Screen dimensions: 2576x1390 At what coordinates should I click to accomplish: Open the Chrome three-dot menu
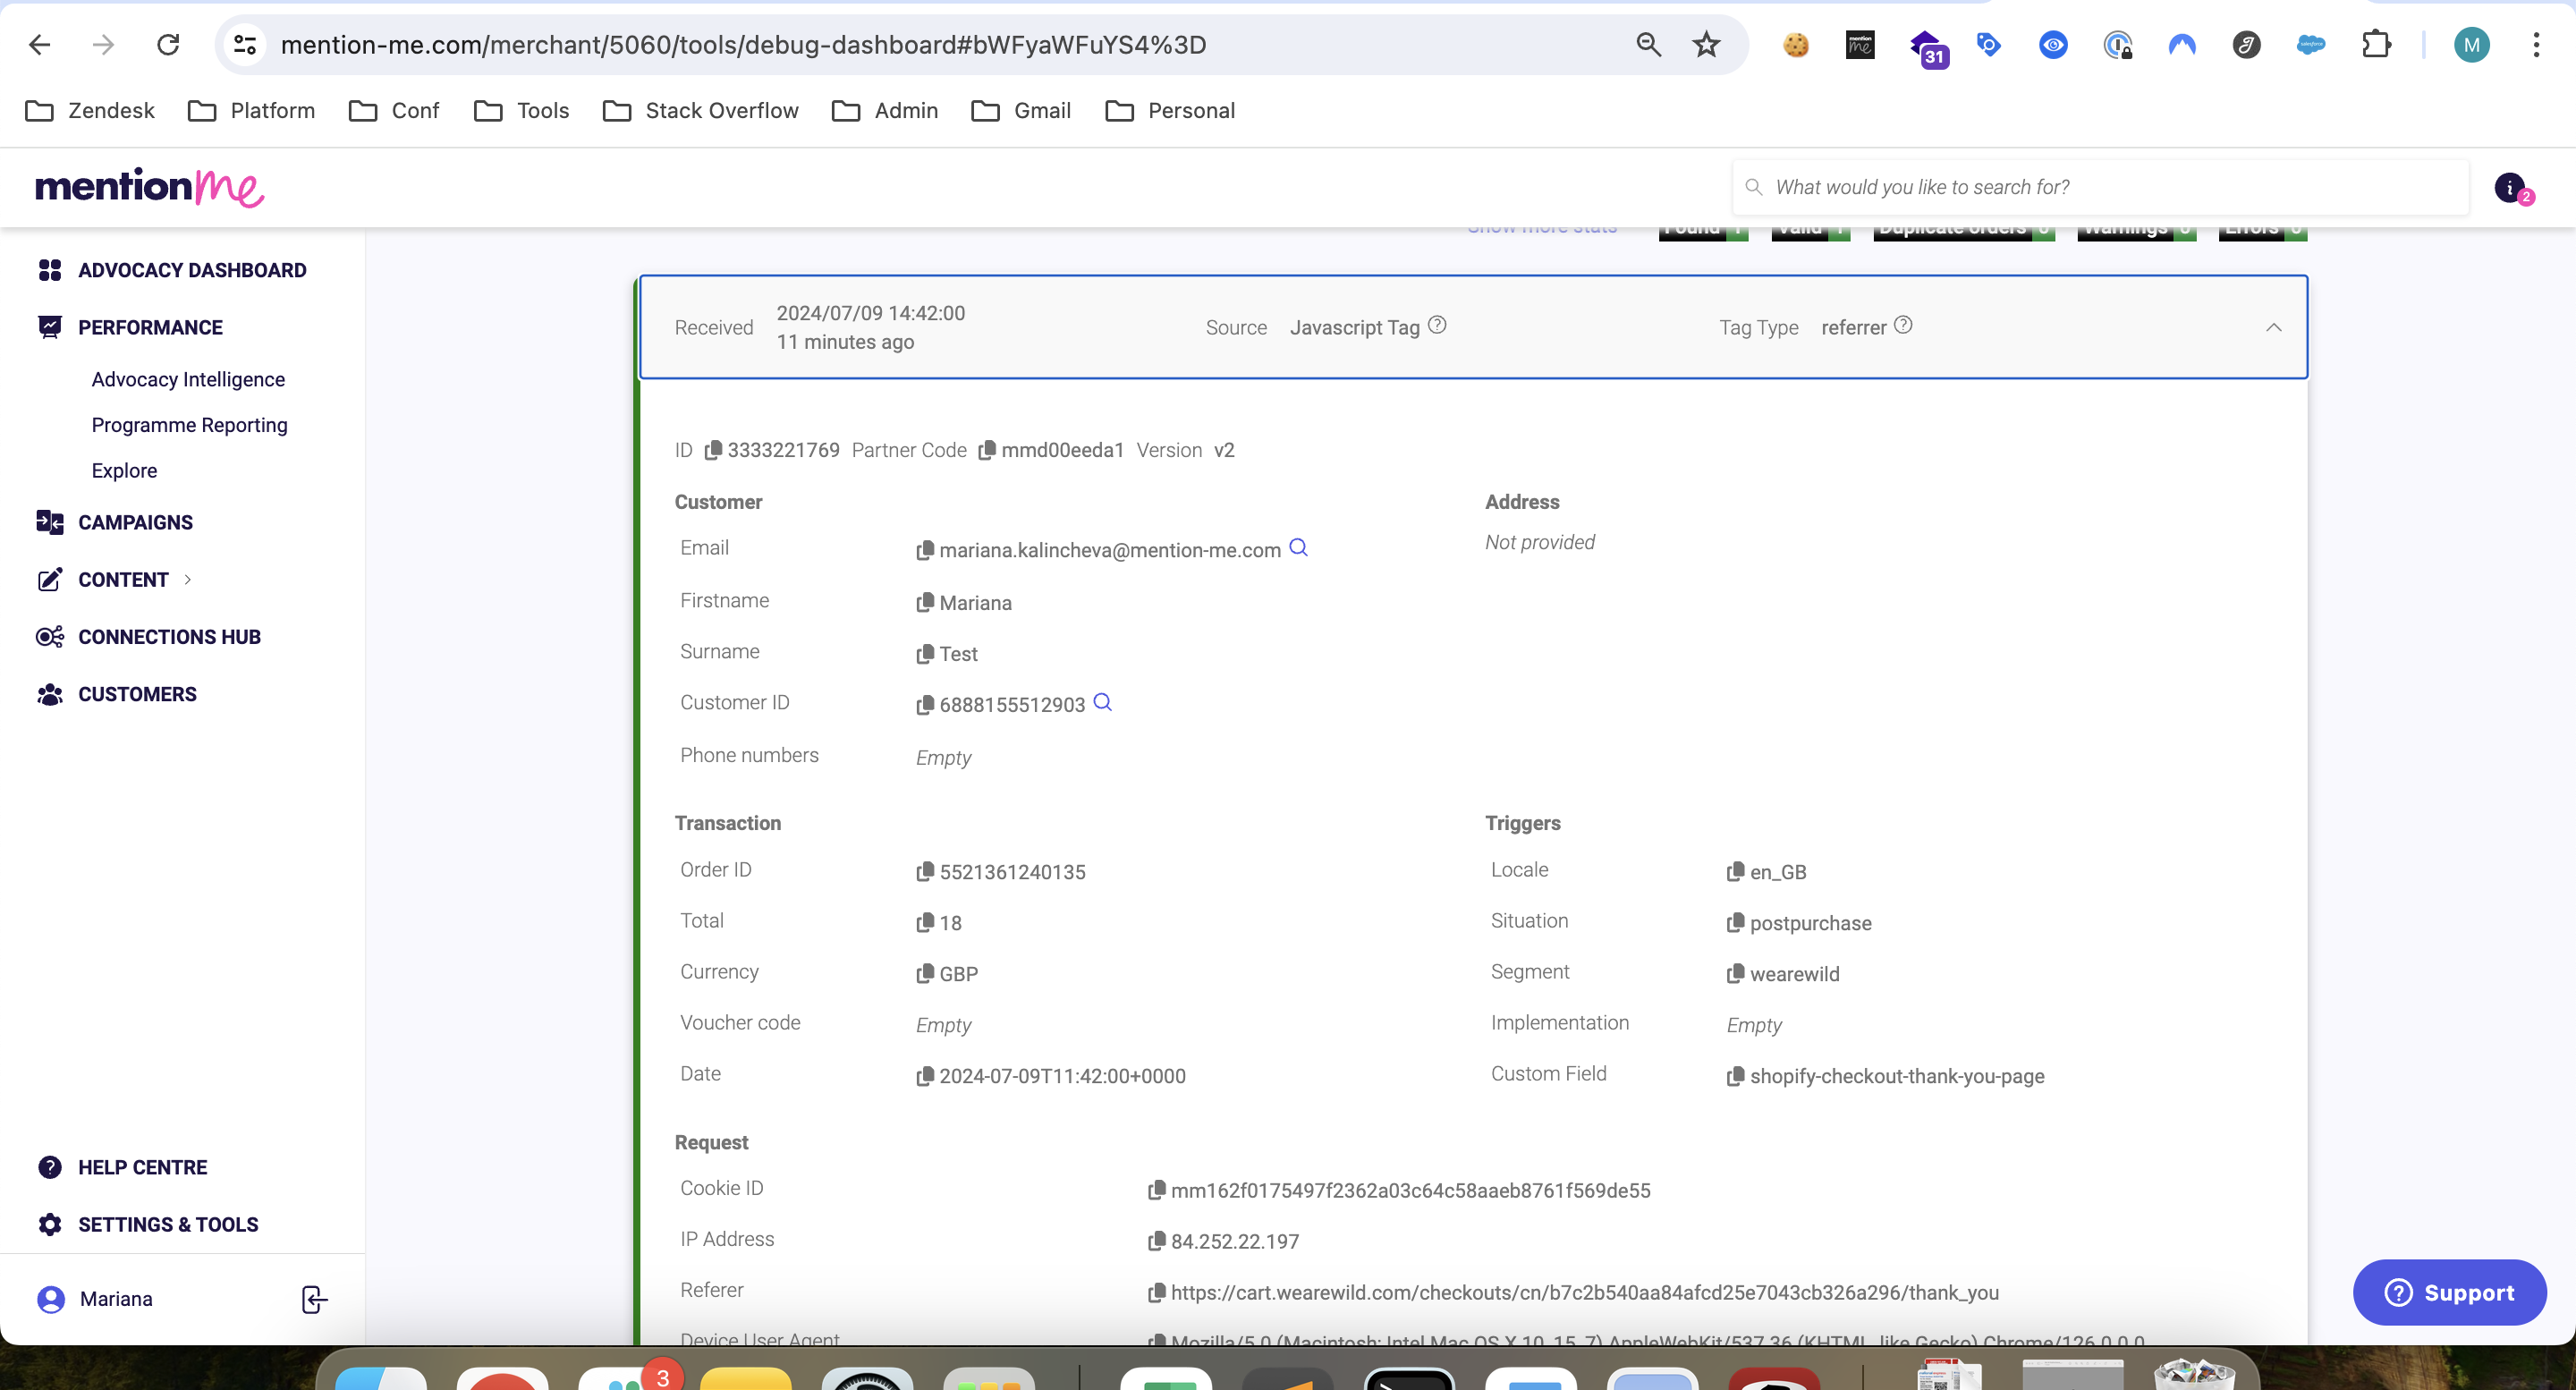tap(2536, 45)
